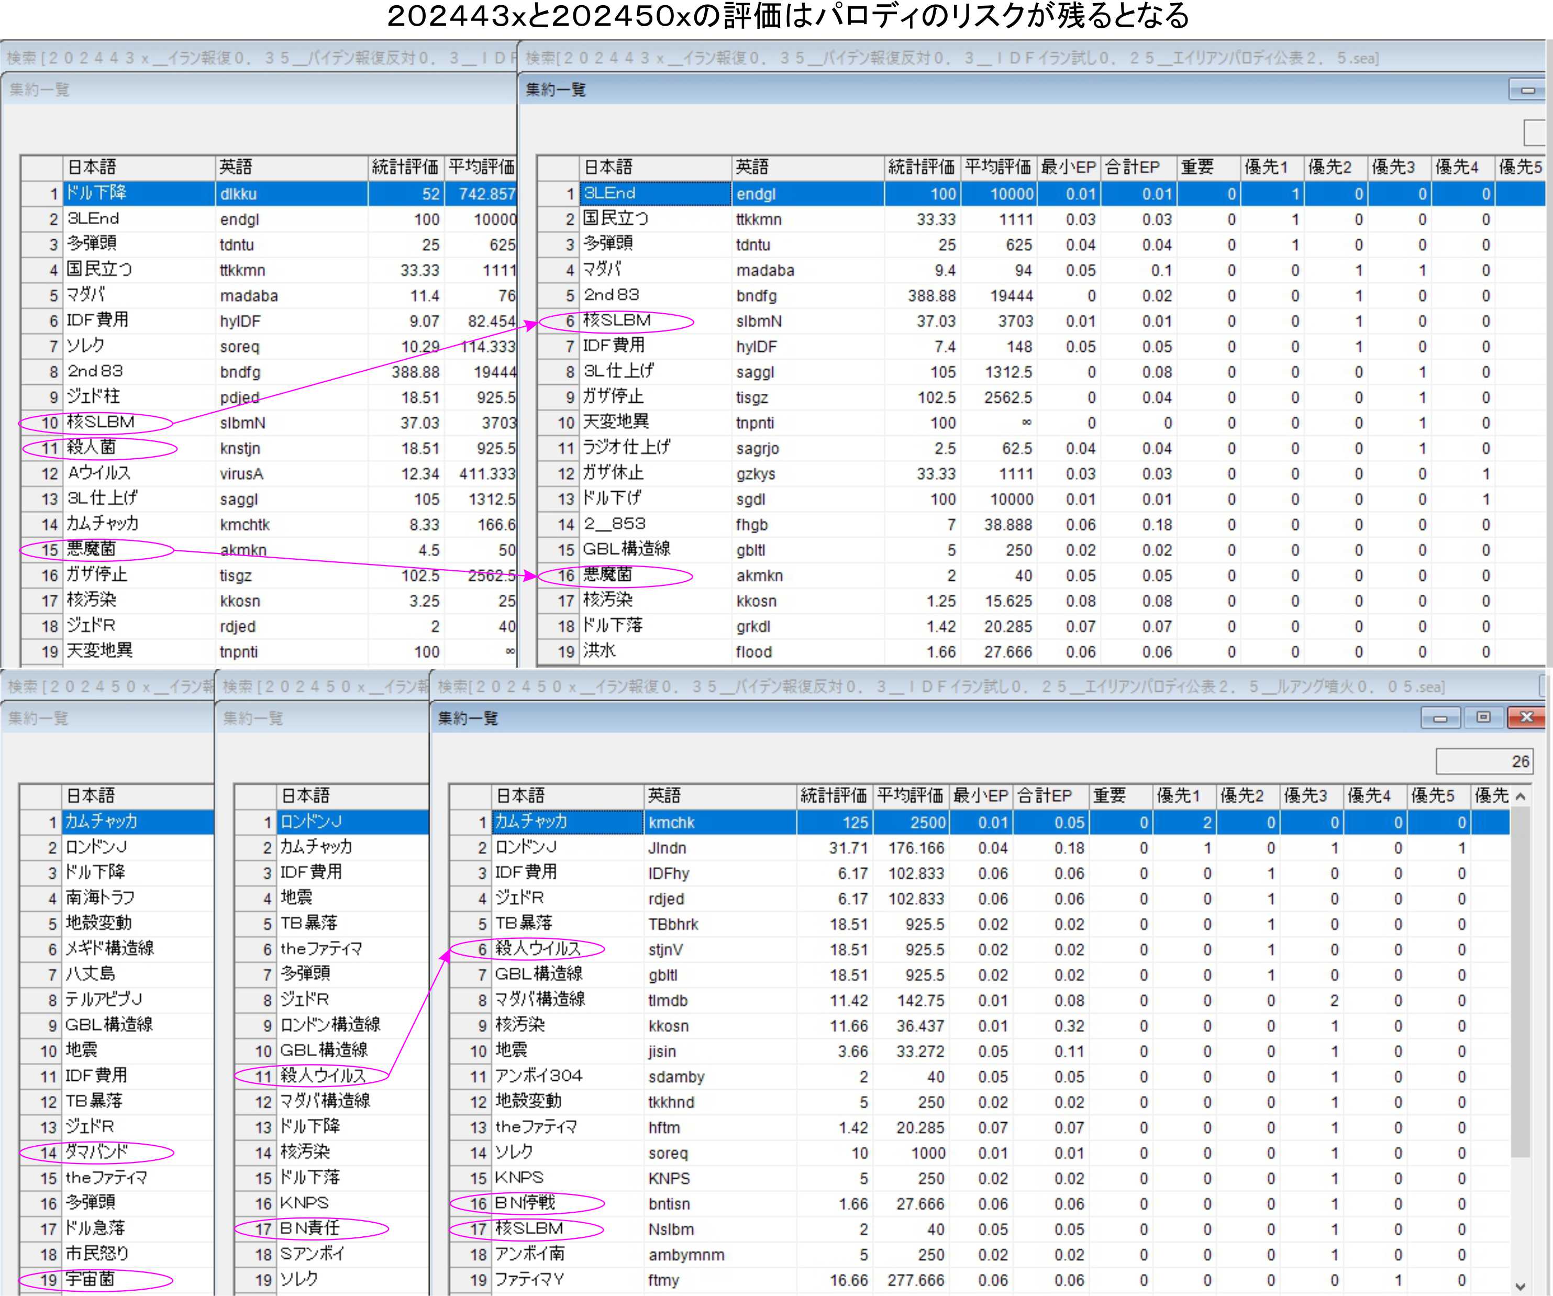1553x1296 pixels.
Task: Select the cell with code dlkku
Action: (x=291, y=194)
